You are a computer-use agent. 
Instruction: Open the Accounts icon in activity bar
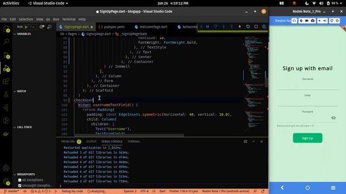tap(6, 168)
